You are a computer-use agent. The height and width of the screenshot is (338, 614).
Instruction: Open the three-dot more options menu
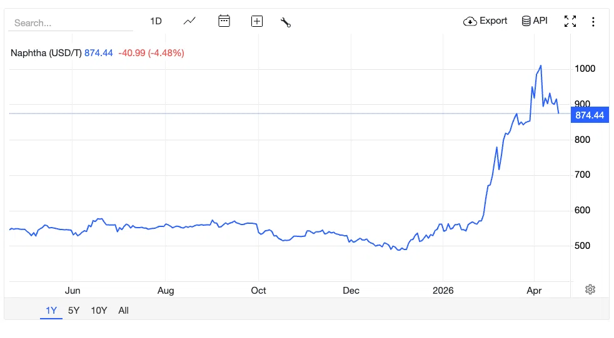point(593,21)
